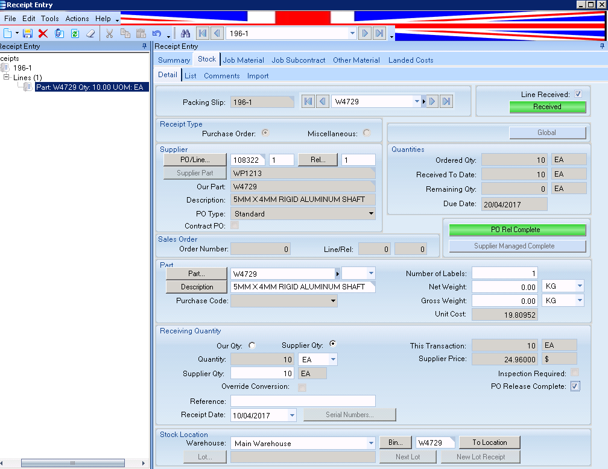The image size is (608, 469).
Task: Open the Net Weight KG unit dropdown
Action: click(580, 286)
